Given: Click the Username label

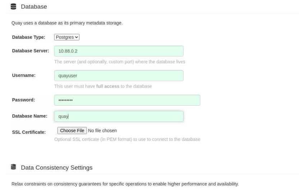Looking at the screenshot, I should click(24, 75).
